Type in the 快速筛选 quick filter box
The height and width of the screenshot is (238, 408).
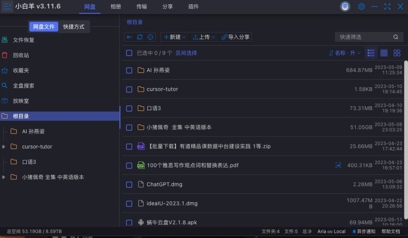coord(365,37)
